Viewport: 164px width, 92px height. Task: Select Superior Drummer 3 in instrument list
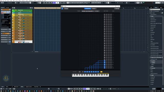click(154, 74)
